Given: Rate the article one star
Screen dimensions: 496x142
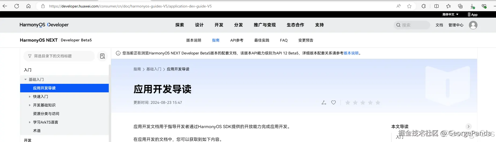Looking at the screenshot, I should (x=347, y=102).
